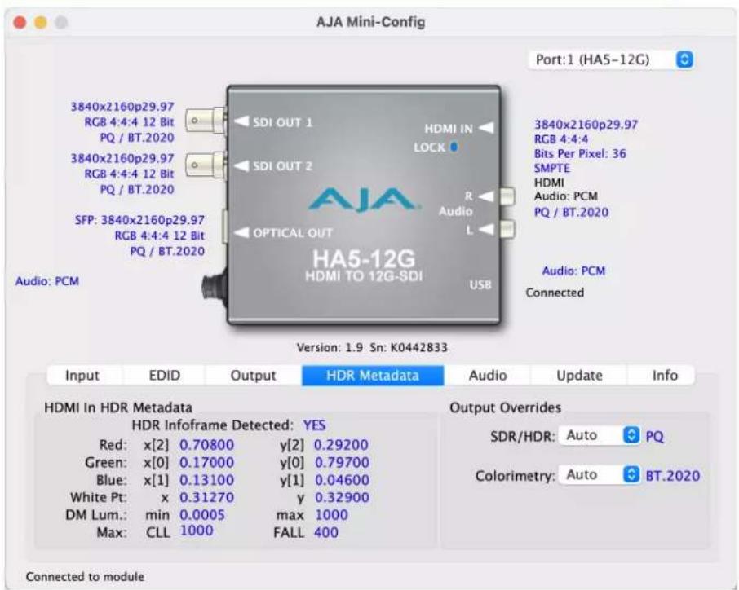Click the Green y[0] value 0.79700

(342, 462)
